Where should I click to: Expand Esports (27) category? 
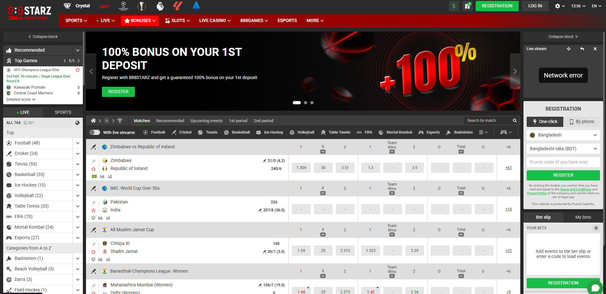click(78, 238)
